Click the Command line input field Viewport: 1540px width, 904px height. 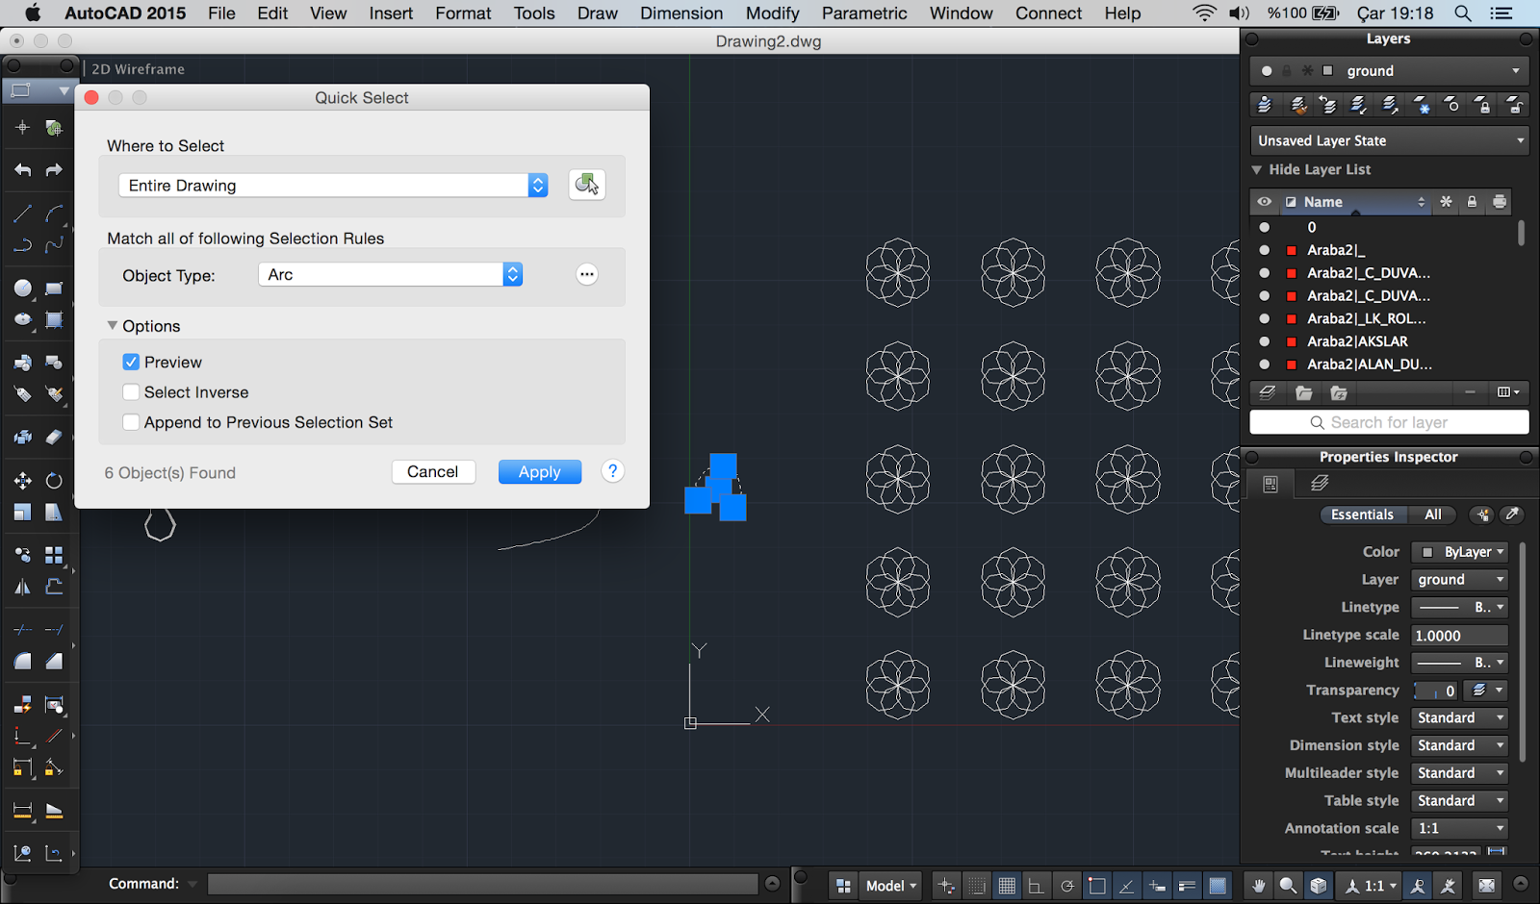[x=483, y=884]
